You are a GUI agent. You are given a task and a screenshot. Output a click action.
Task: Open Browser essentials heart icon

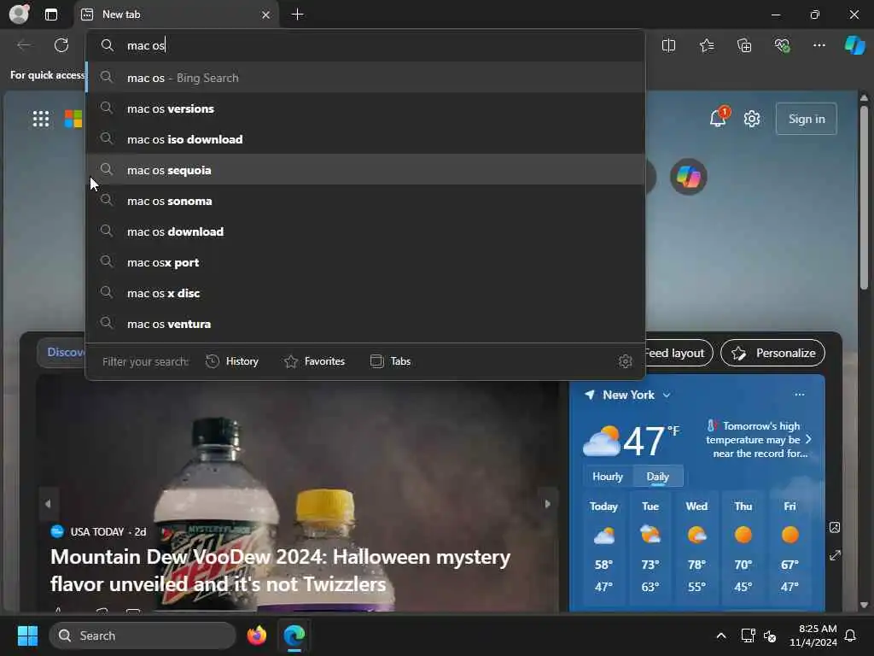point(782,45)
